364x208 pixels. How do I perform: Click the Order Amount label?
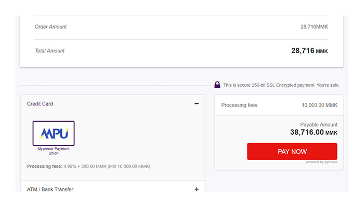[x=50, y=27]
